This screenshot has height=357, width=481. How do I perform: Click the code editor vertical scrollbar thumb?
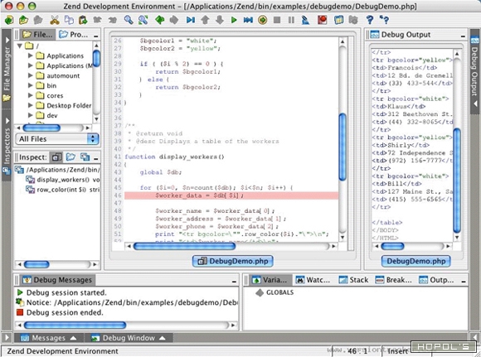coord(343,147)
